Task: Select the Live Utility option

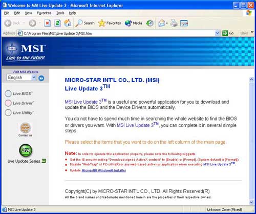Action: pos(19,113)
